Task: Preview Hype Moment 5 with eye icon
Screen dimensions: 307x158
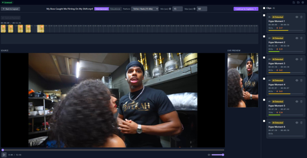Action: tap(297, 101)
